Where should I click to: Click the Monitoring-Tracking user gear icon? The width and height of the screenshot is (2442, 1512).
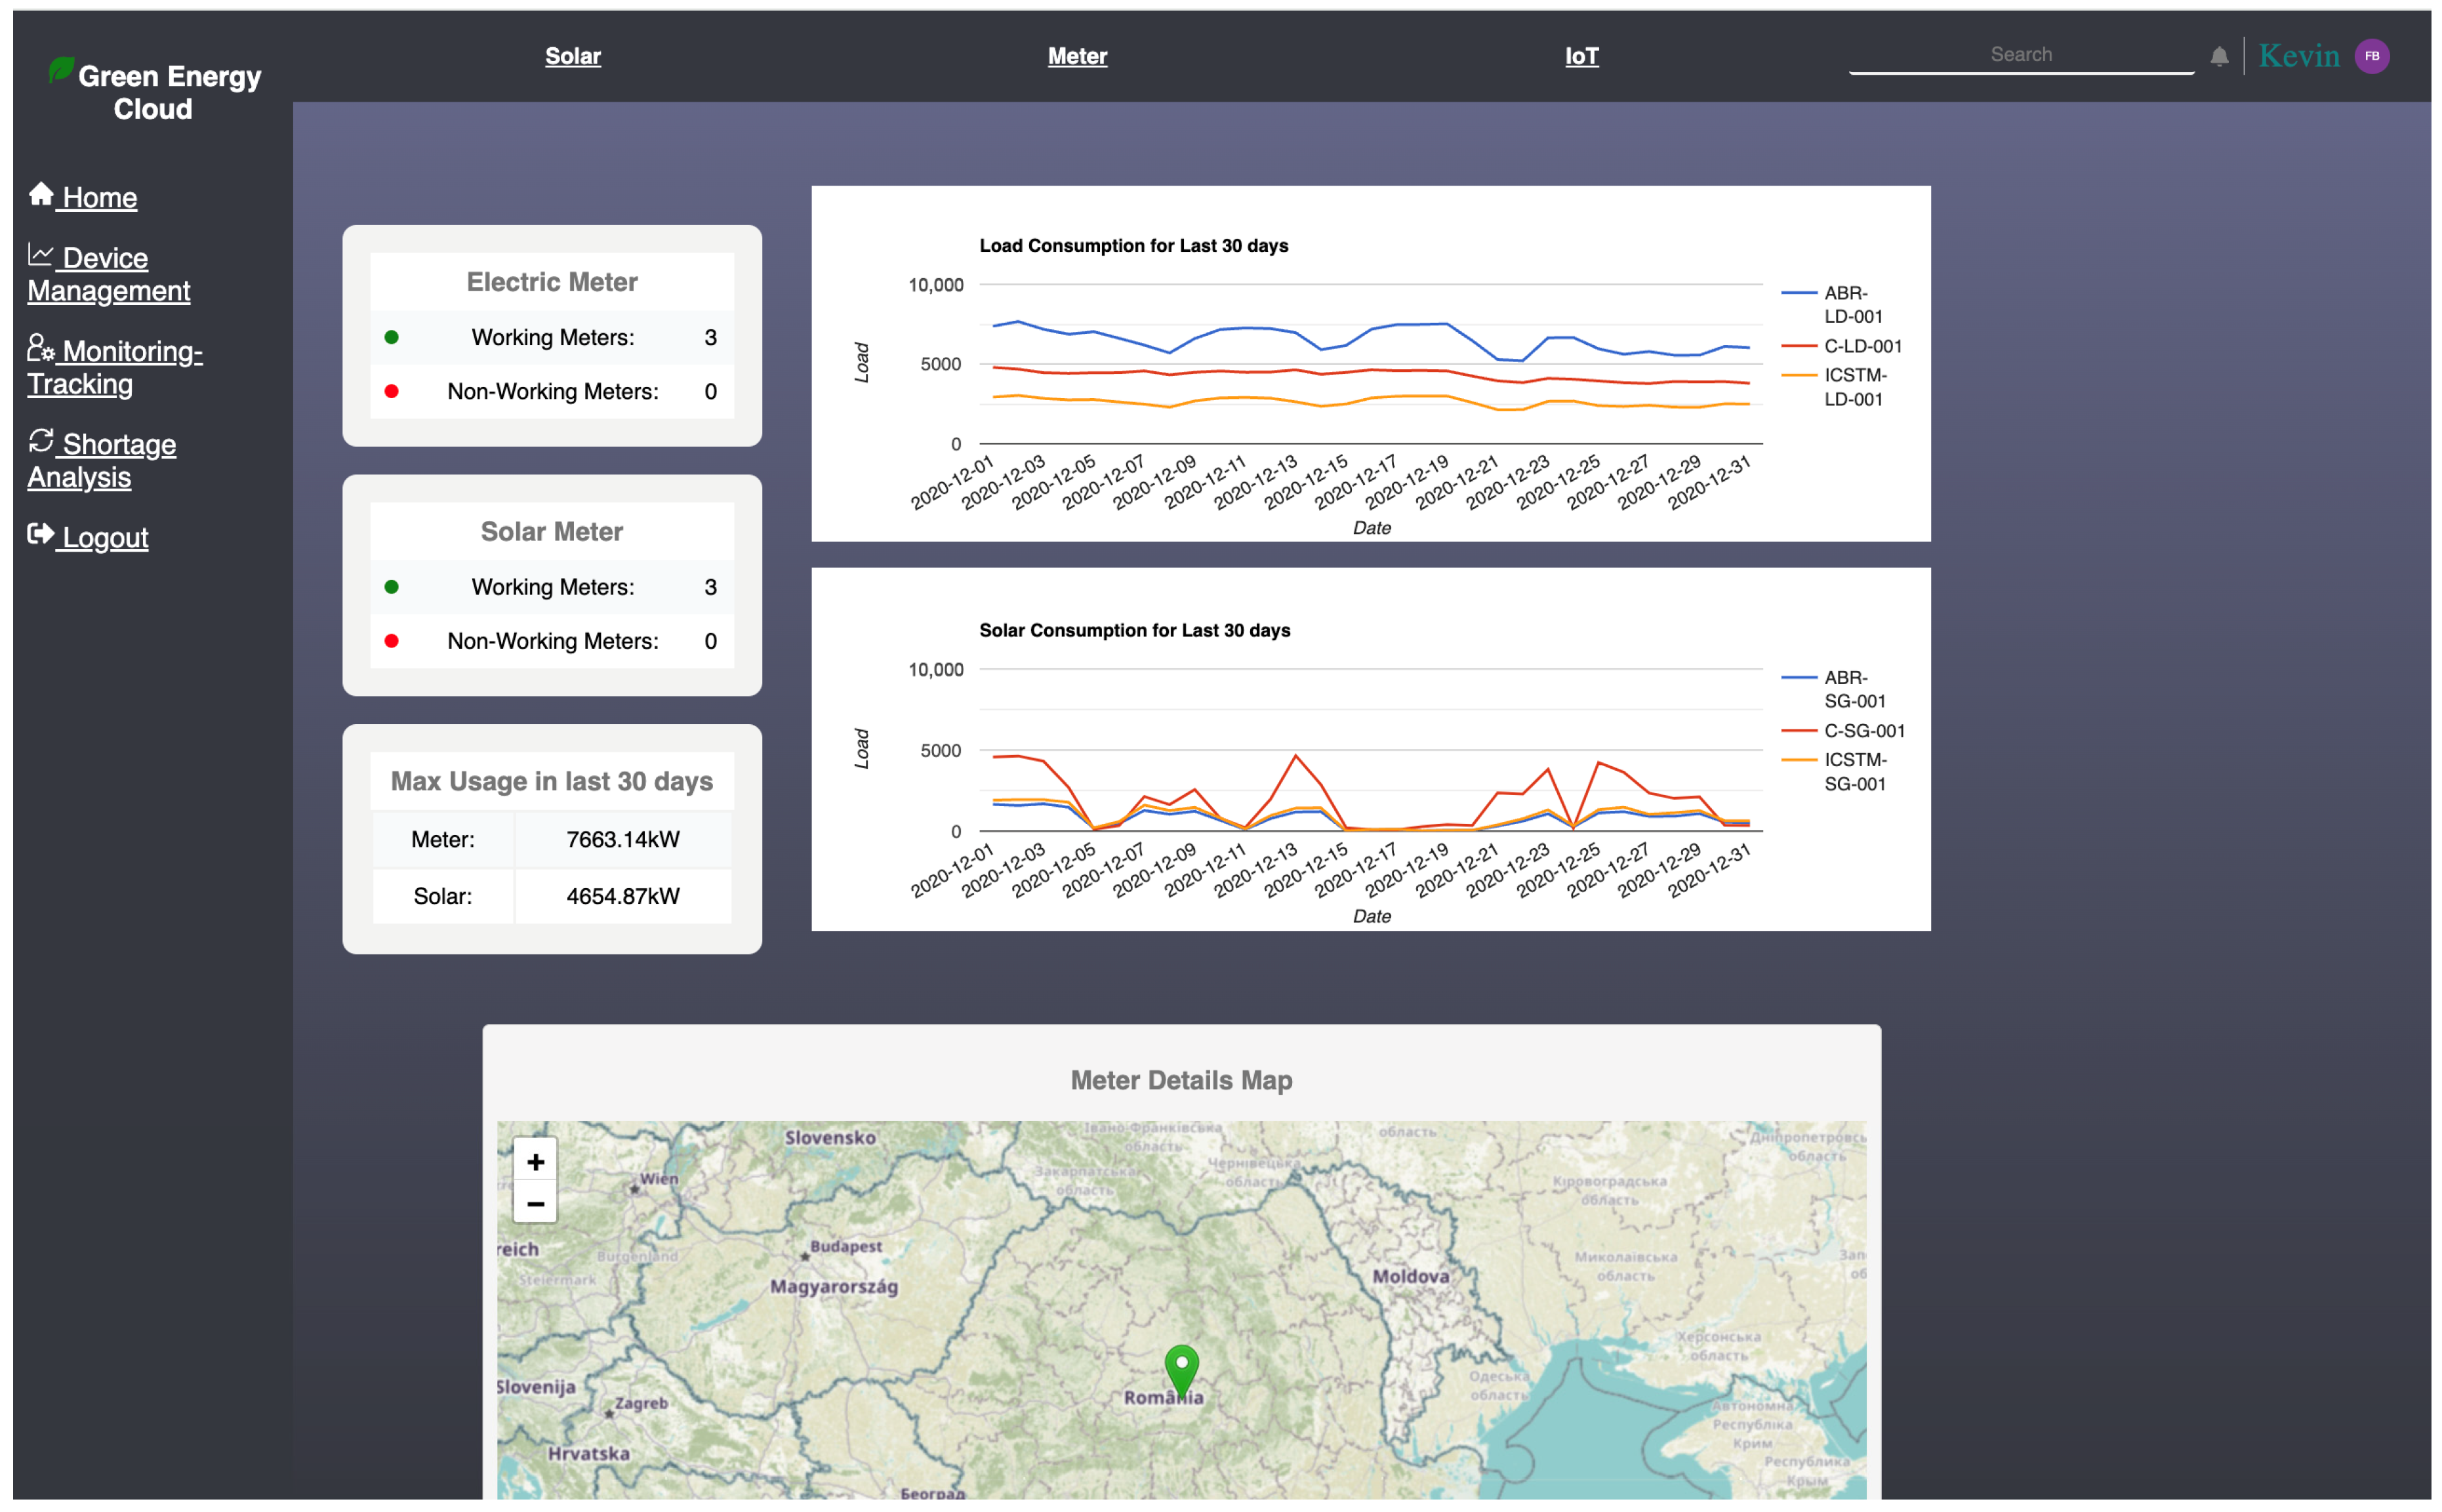[40, 347]
